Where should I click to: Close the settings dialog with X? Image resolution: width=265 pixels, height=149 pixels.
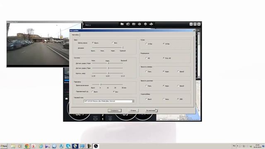point(194,31)
